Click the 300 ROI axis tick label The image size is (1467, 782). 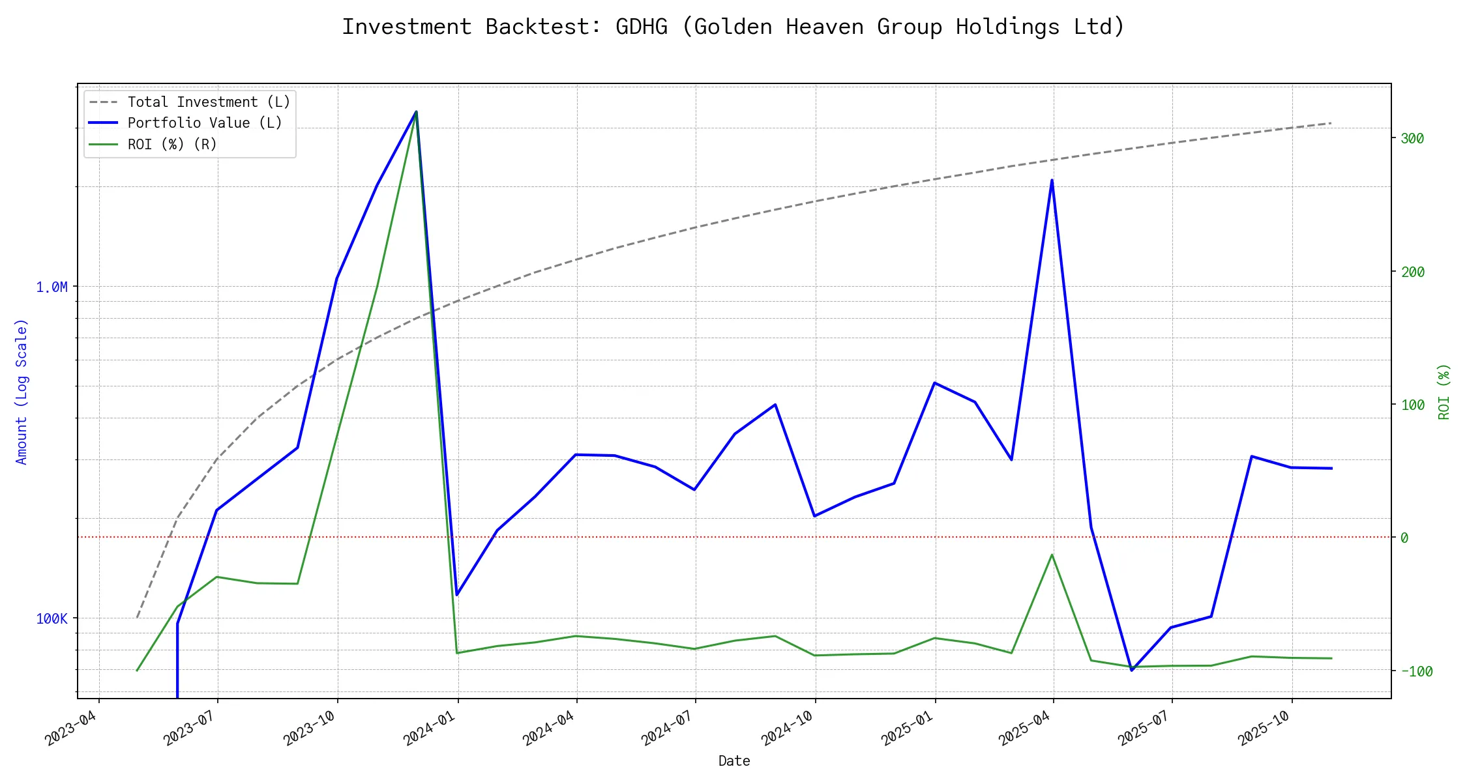(x=1412, y=138)
